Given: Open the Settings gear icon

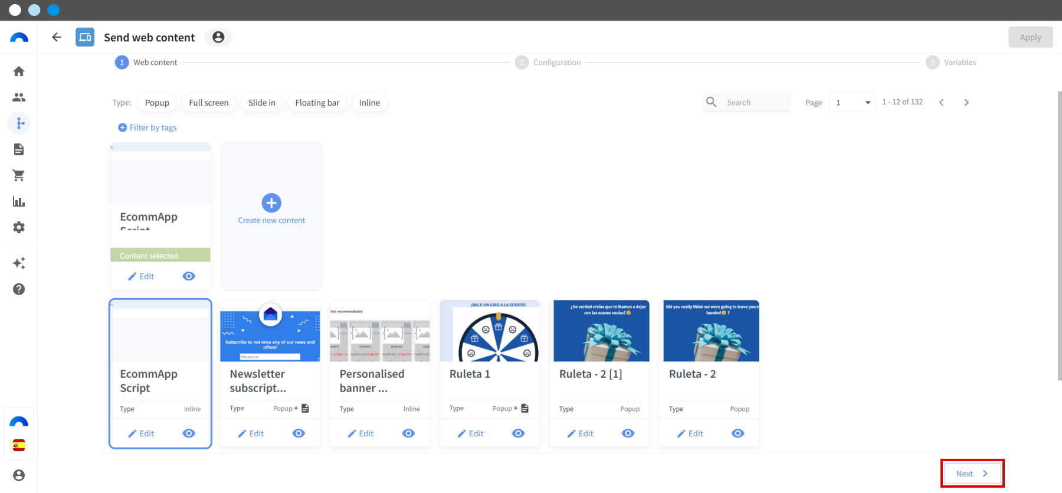Looking at the screenshot, I should click(19, 227).
